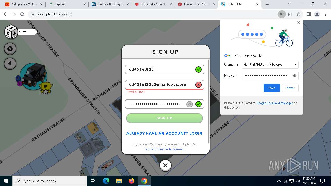Click the password field in the Save password popup
Viewport: 331px width, 186px height.
point(270,76)
